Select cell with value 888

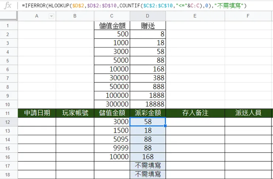[x=148, y=87]
